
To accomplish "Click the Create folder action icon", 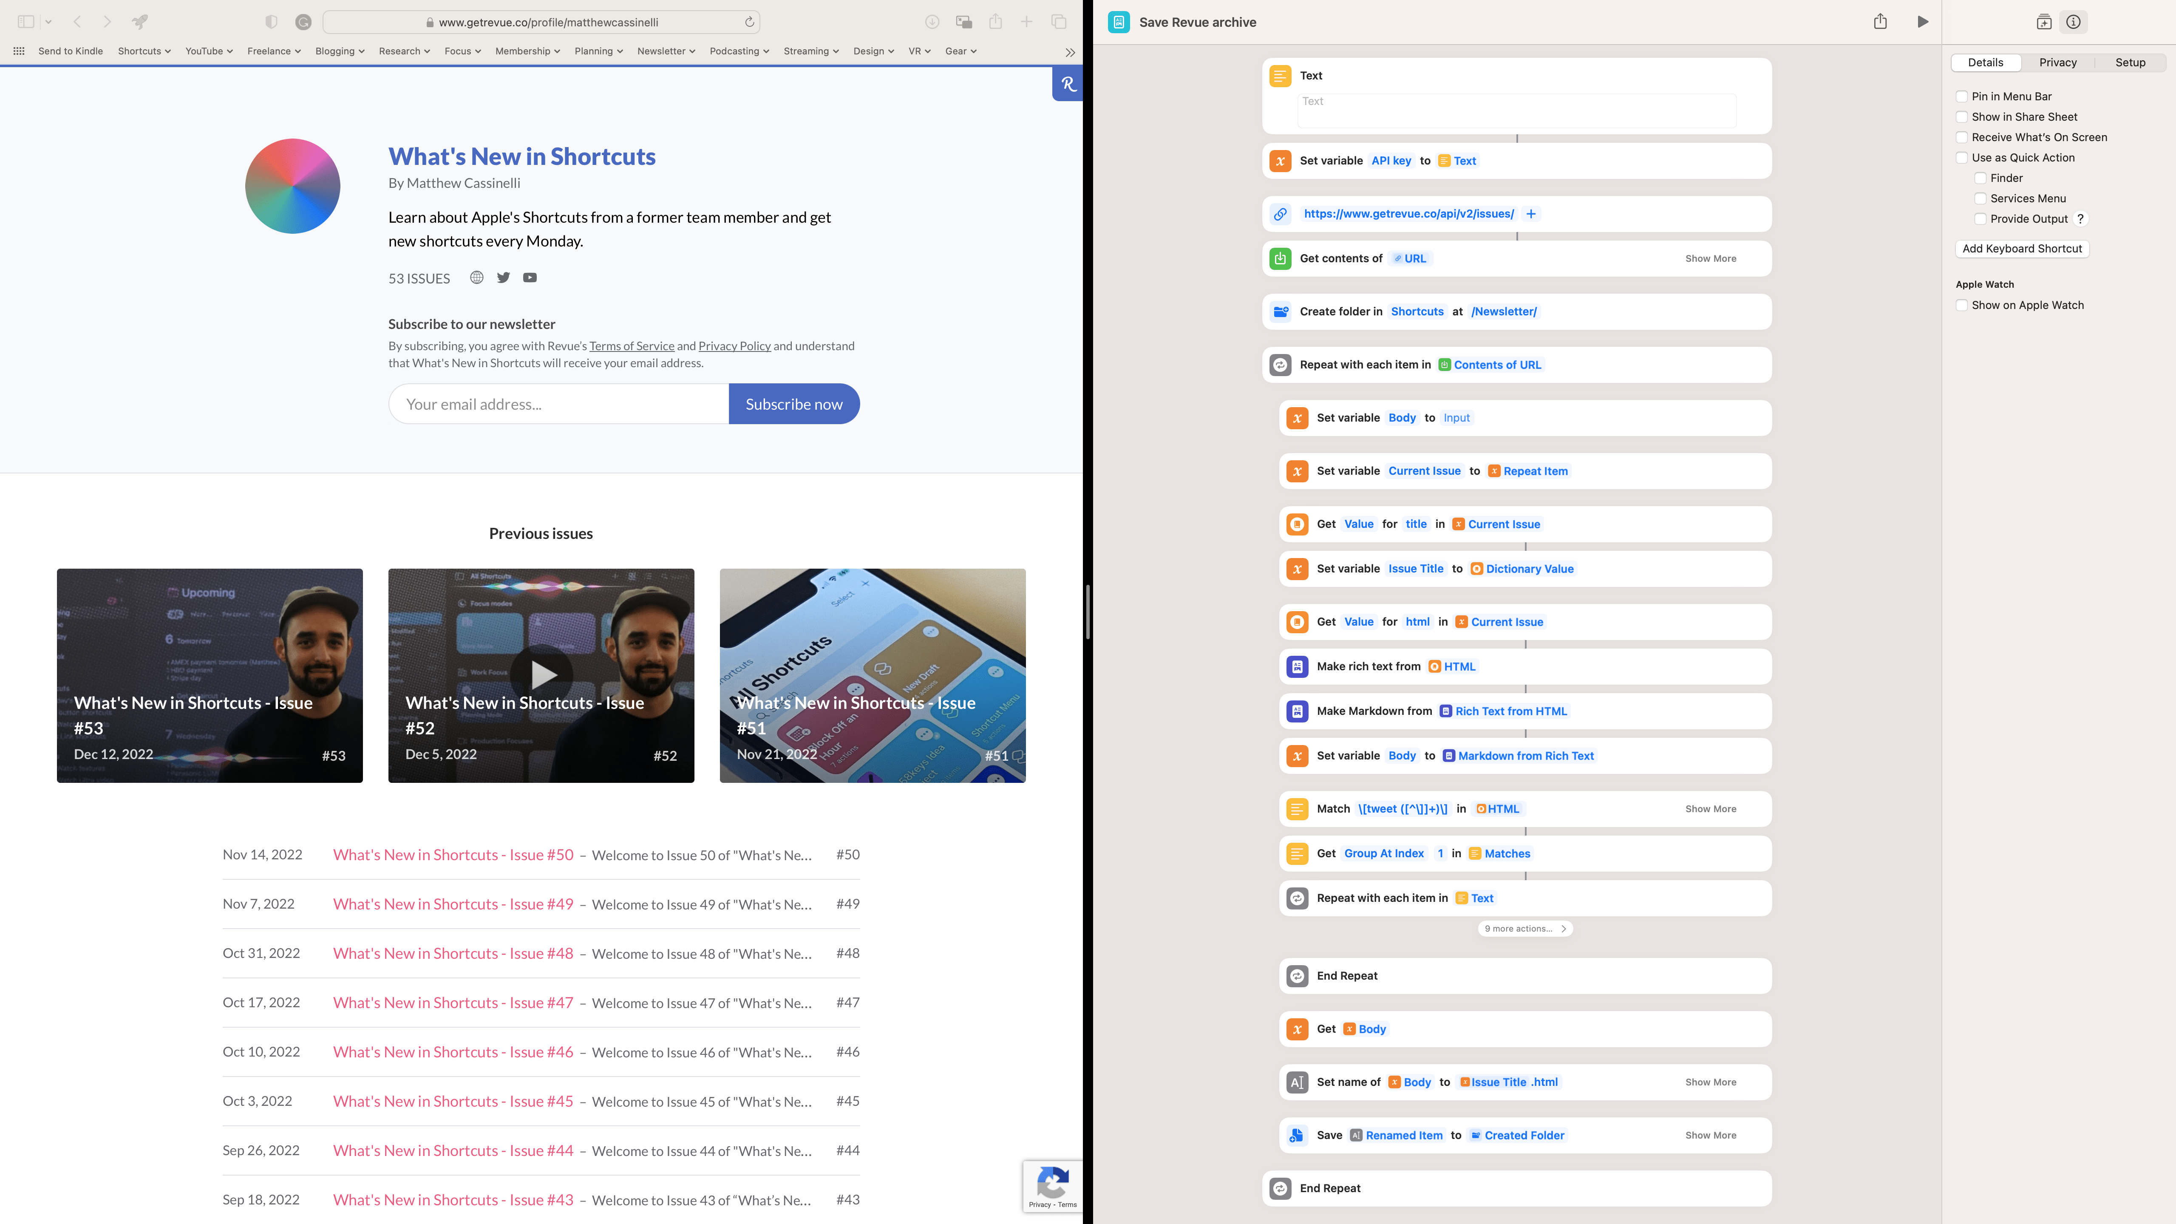I will pos(1281,312).
